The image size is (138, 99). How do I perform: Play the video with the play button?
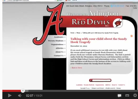10,96
